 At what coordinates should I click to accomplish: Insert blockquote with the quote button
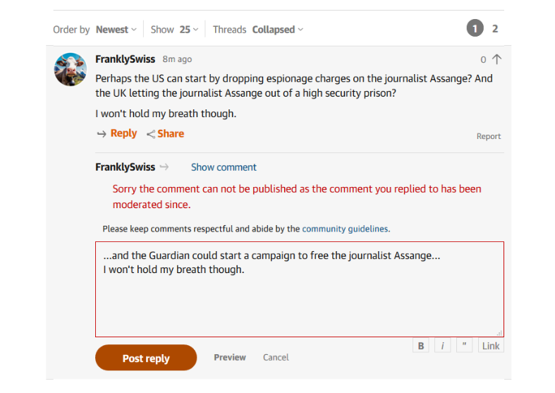pyautogui.click(x=464, y=346)
